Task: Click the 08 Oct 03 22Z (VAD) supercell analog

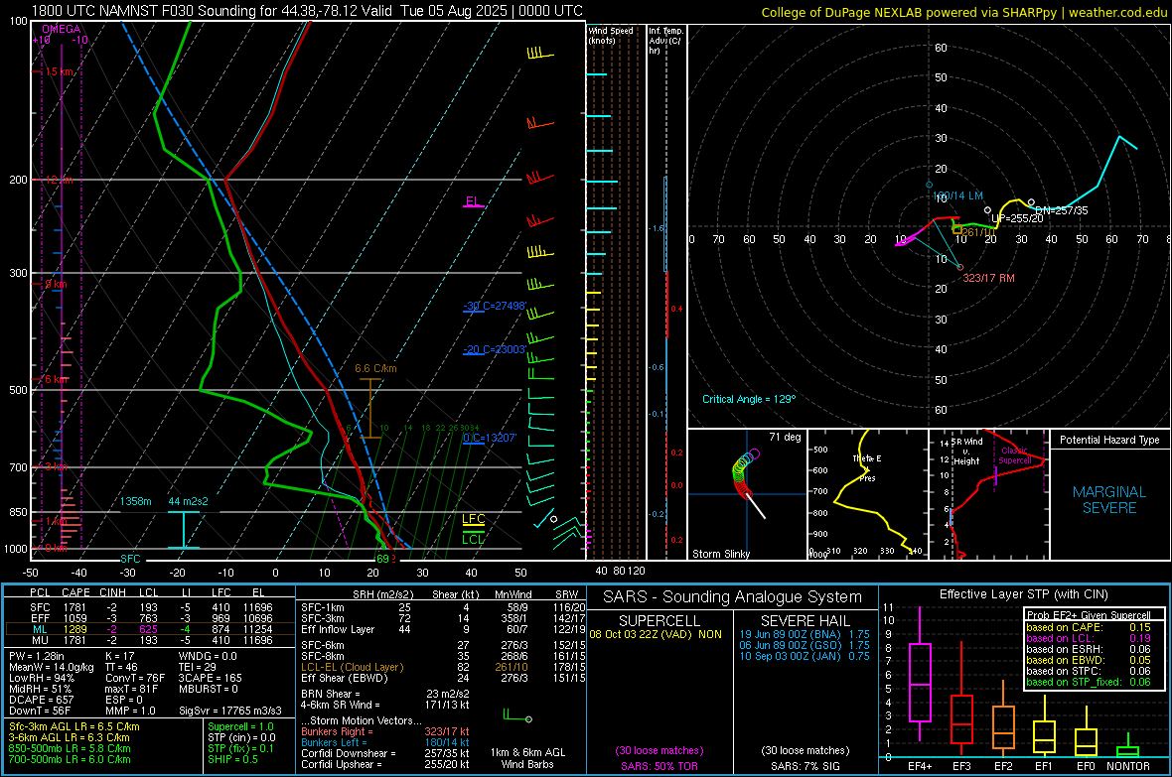Action: point(656,634)
